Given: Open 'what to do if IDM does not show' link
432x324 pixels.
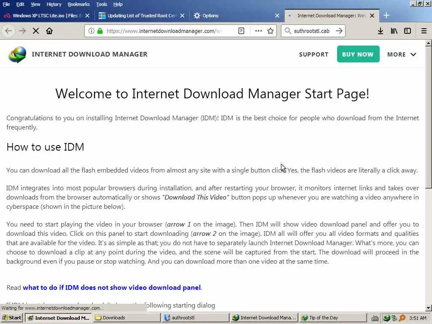Looking at the screenshot, I should click(x=112, y=288).
